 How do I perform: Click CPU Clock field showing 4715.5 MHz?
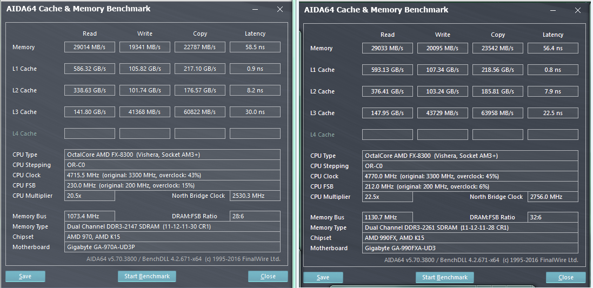click(x=172, y=176)
